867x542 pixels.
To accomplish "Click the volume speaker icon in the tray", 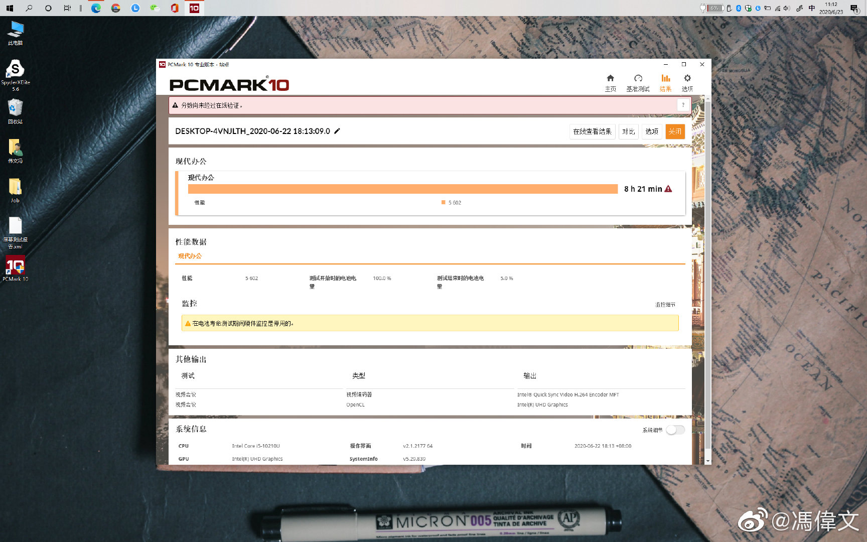I will pyautogui.click(x=786, y=8).
